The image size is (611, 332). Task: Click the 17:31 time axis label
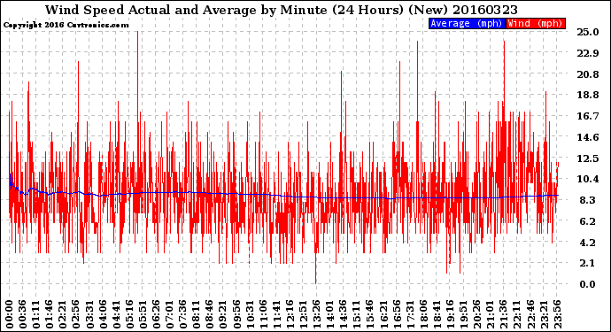pyautogui.click(x=410, y=314)
